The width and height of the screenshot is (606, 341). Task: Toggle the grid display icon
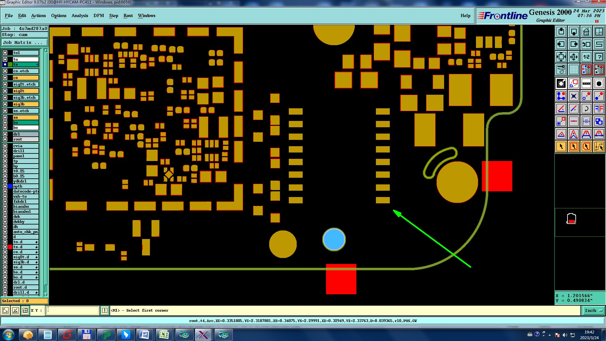pos(573,69)
